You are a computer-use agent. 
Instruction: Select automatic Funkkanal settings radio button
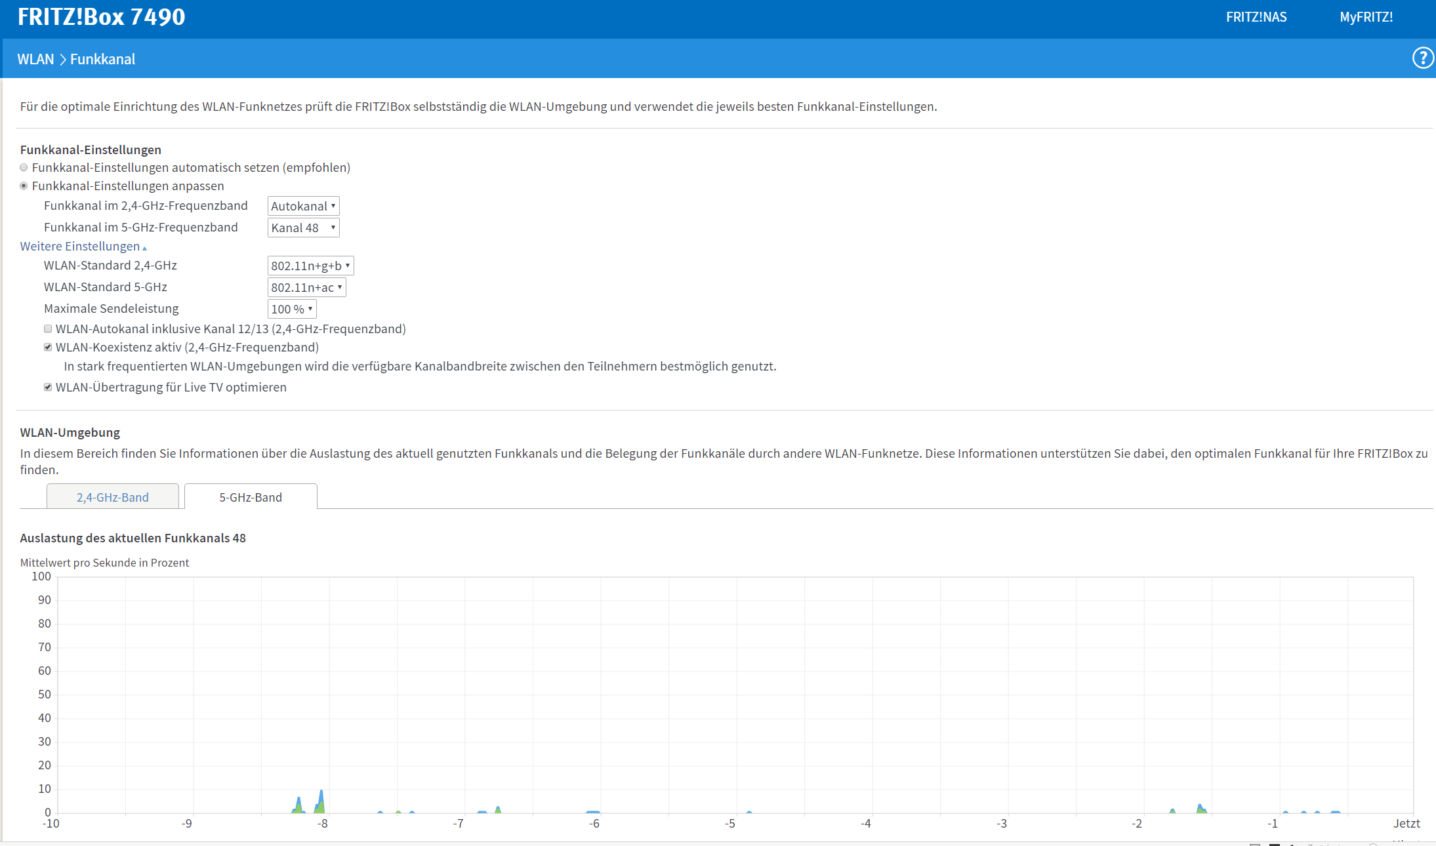[24, 168]
